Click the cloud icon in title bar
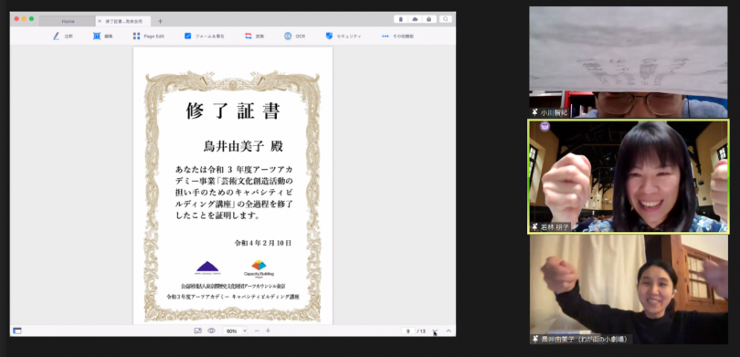This screenshot has width=740, height=357. (x=415, y=19)
